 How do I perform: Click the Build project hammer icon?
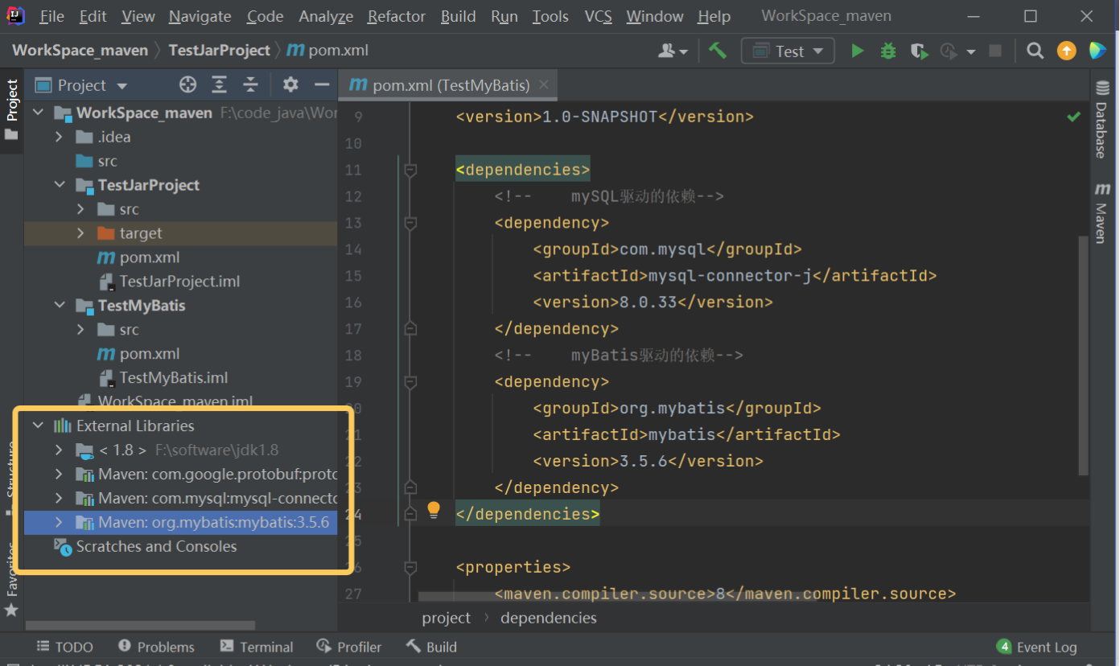[x=718, y=51]
